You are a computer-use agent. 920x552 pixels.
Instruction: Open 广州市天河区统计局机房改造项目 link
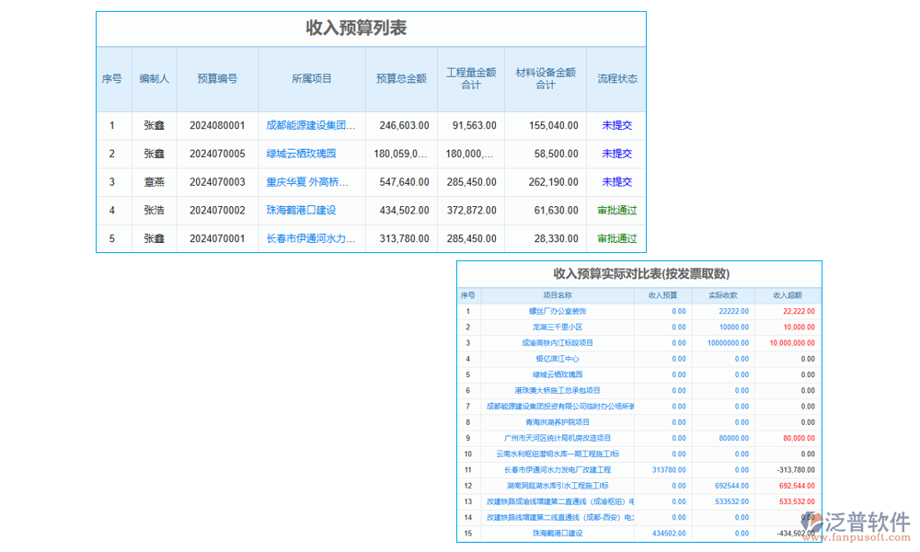[x=558, y=438]
